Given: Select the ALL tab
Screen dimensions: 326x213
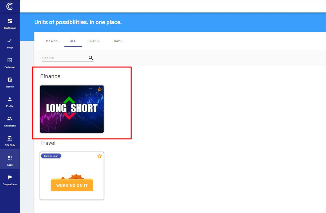Looking at the screenshot, I should [x=73, y=41].
